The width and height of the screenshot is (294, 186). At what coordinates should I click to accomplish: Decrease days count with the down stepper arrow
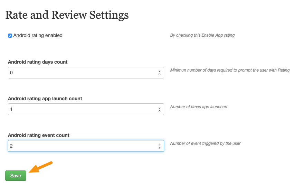[x=159, y=74]
